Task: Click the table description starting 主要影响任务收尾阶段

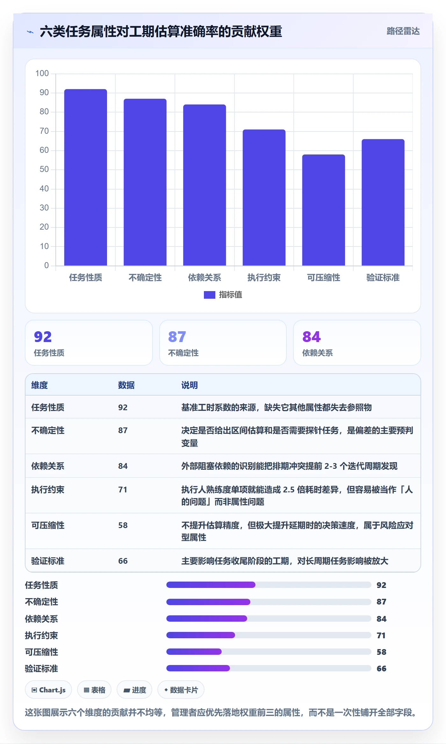Action: coord(285,561)
